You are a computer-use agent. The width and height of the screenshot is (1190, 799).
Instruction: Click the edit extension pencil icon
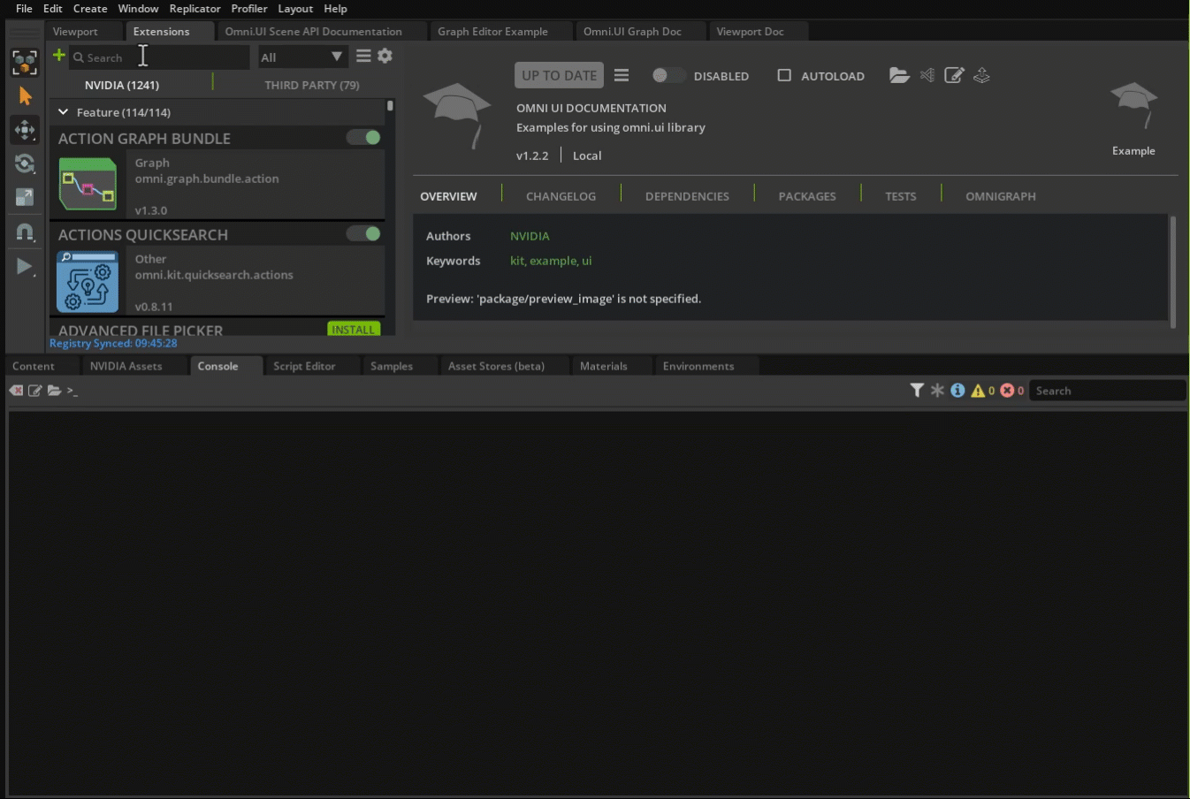point(954,75)
